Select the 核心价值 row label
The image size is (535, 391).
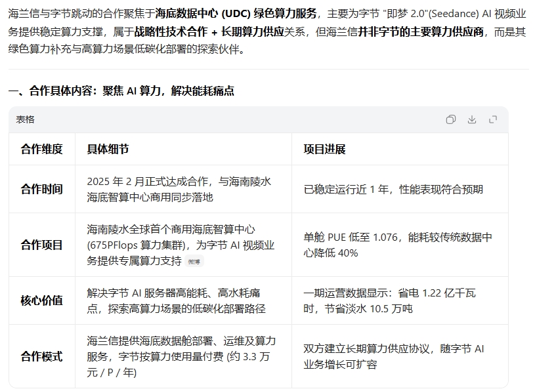coord(41,300)
